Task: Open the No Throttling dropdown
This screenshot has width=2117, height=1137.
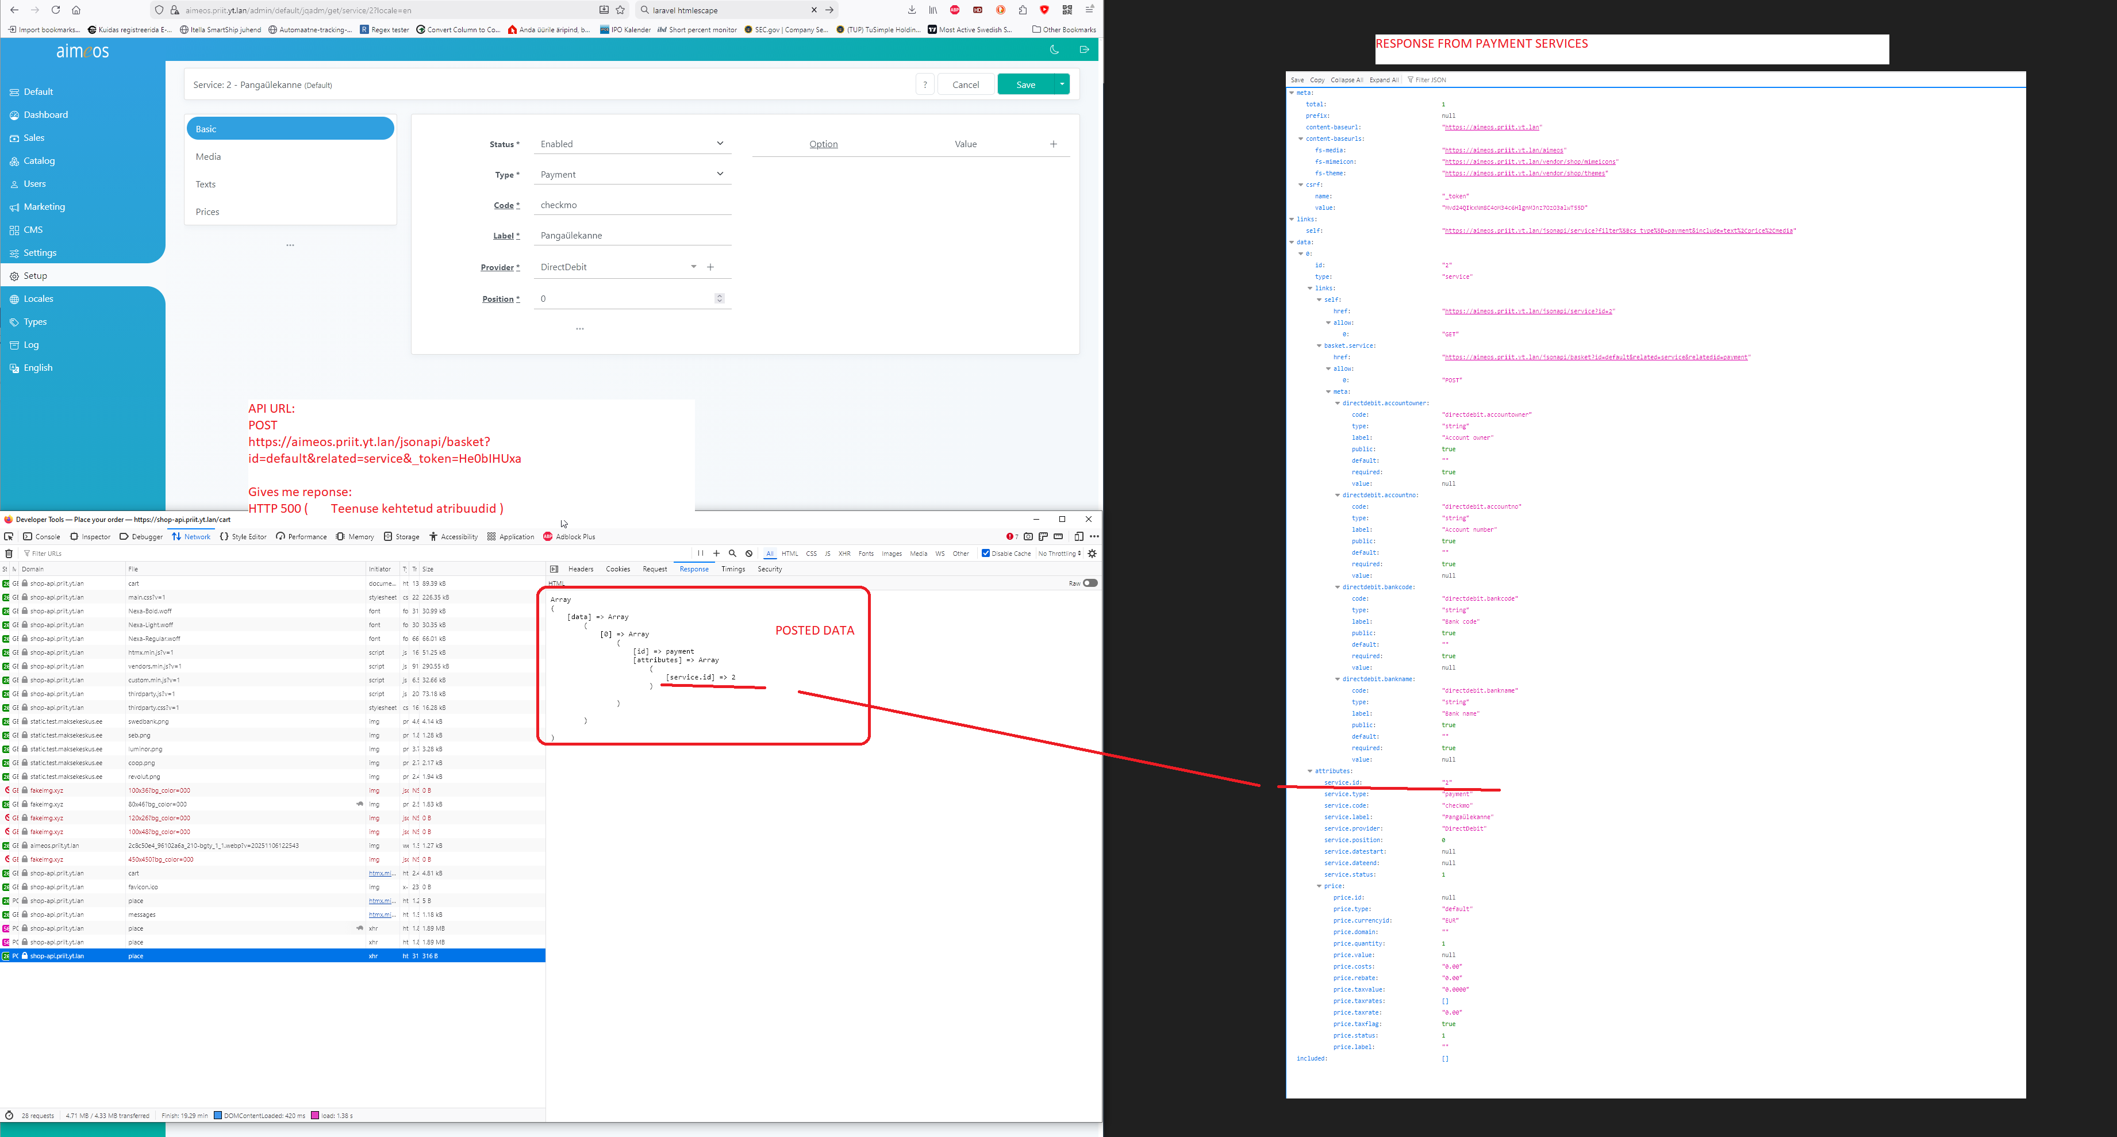Action: [1059, 554]
